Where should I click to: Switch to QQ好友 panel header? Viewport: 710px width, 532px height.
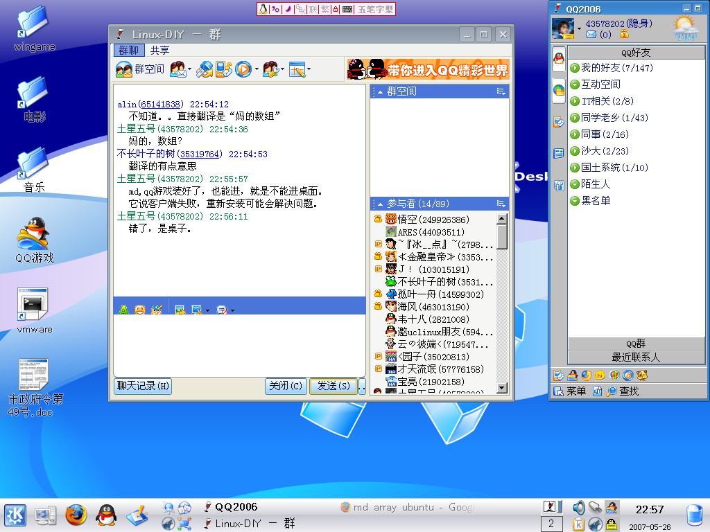coord(637,53)
